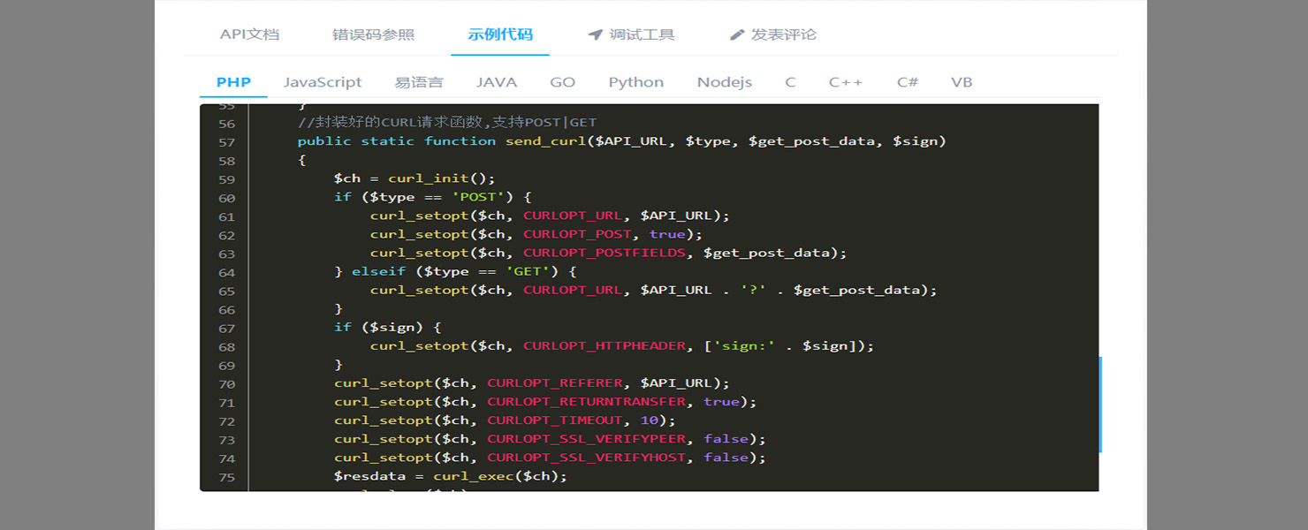Click the paper-plane icon beside 调试工具
The width and height of the screenshot is (1308, 530).
pos(595,35)
